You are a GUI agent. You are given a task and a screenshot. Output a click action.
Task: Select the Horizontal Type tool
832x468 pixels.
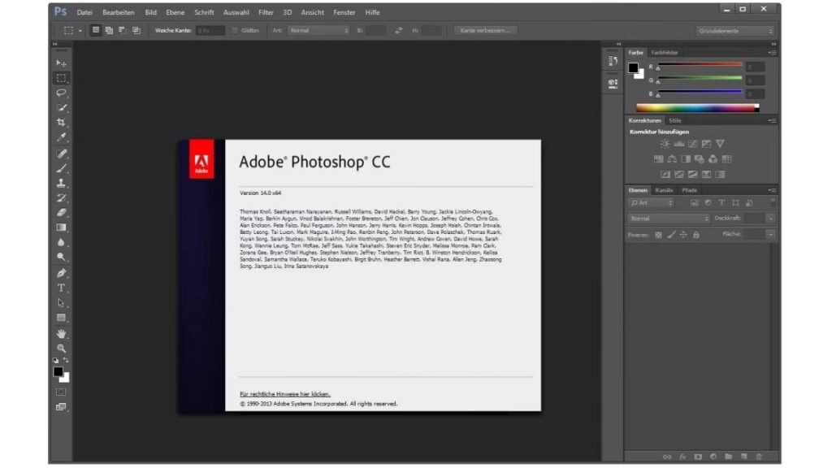point(61,288)
